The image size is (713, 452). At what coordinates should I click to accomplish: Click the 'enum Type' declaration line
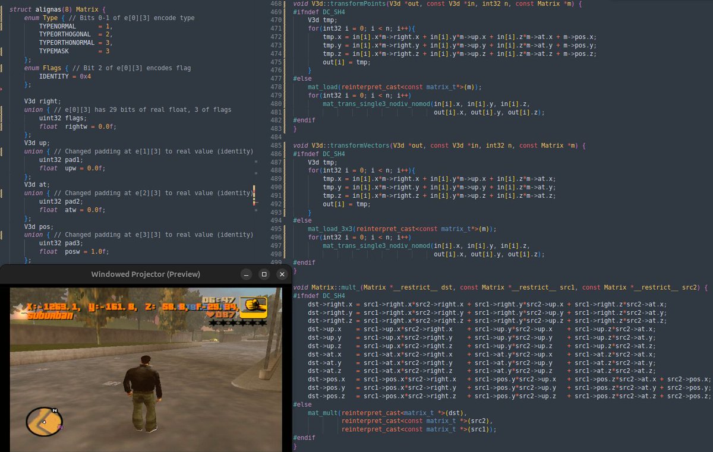pos(109,18)
